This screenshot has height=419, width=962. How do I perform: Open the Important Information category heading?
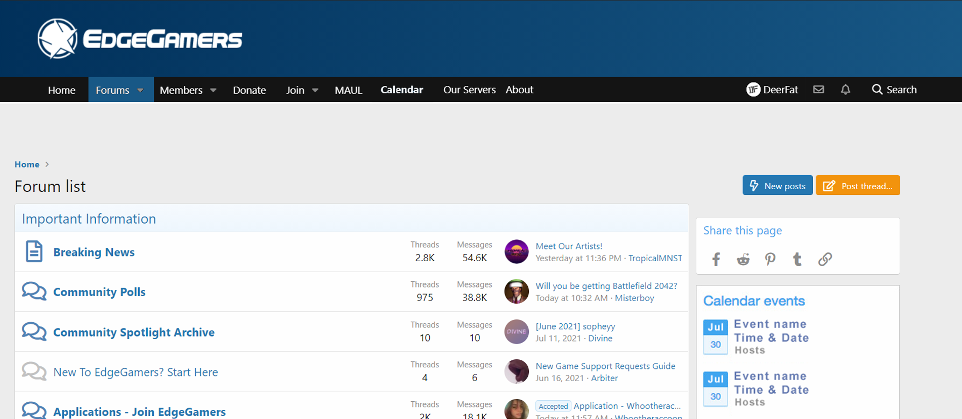[89, 219]
